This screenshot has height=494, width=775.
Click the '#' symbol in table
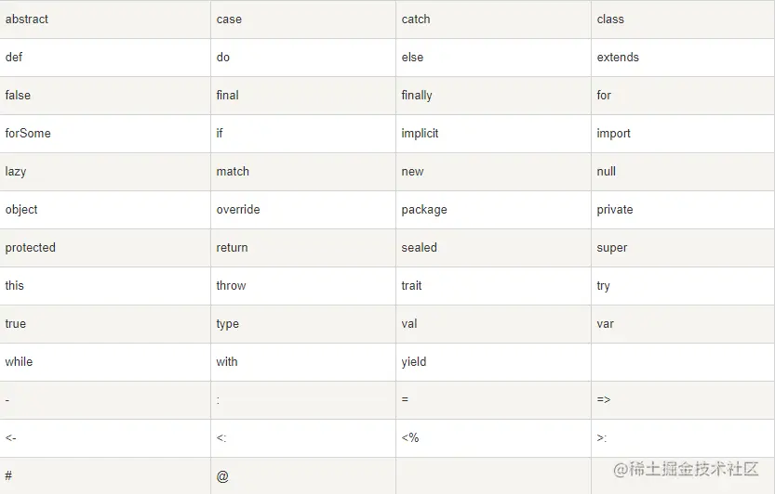8,476
